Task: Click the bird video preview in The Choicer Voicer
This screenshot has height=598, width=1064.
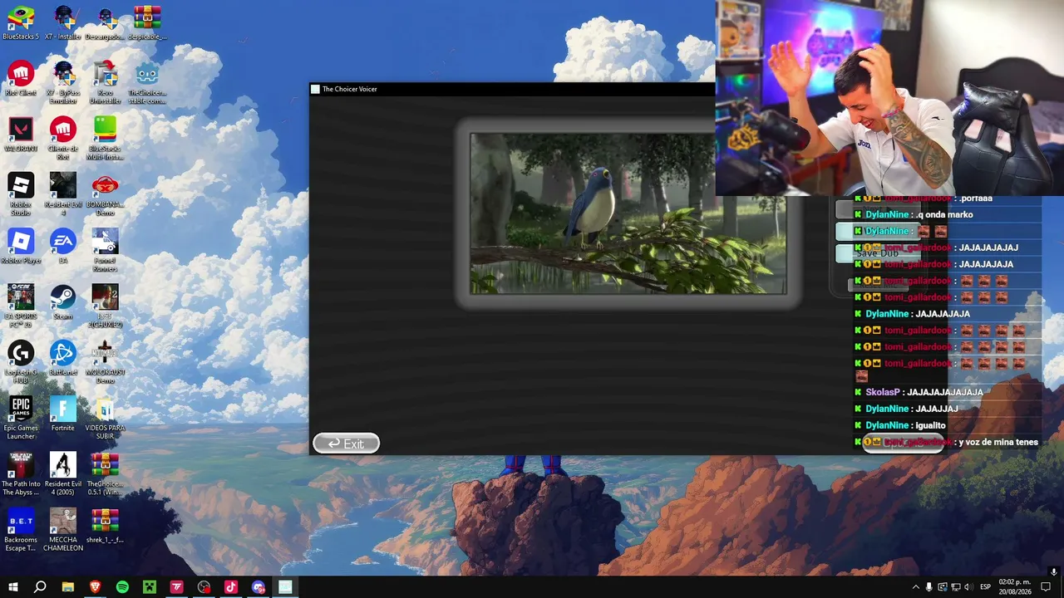Action: click(x=628, y=213)
